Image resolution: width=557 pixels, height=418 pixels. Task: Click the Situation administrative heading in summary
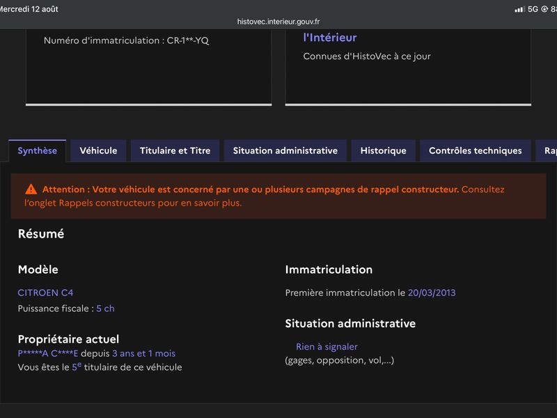351,323
